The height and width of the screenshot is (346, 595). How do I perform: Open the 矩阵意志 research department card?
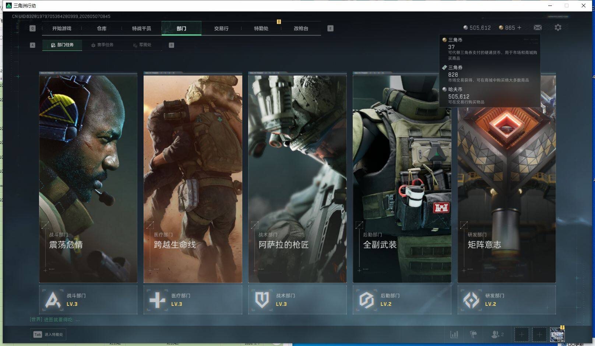[507, 179]
